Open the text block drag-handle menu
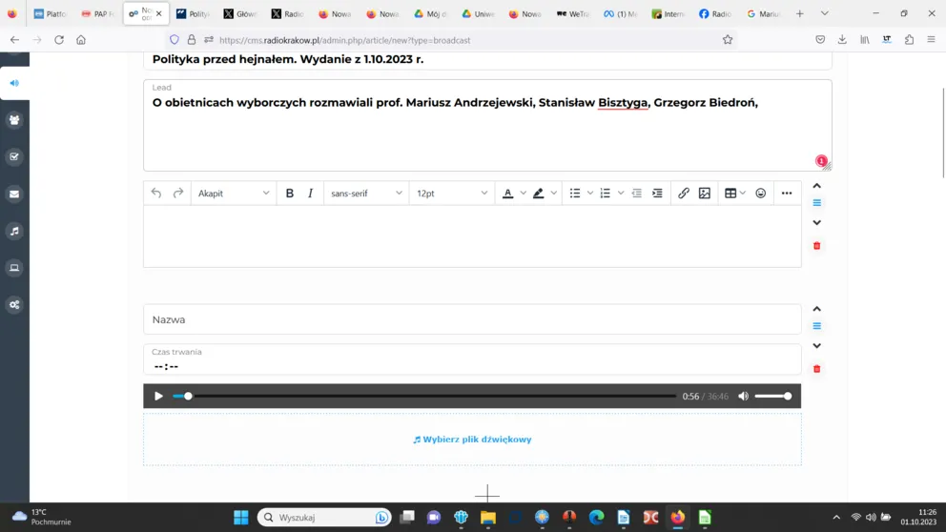 (x=817, y=203)
